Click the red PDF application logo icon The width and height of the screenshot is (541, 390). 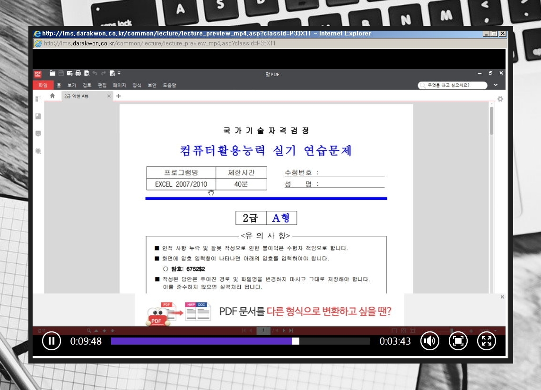point(38,74)
